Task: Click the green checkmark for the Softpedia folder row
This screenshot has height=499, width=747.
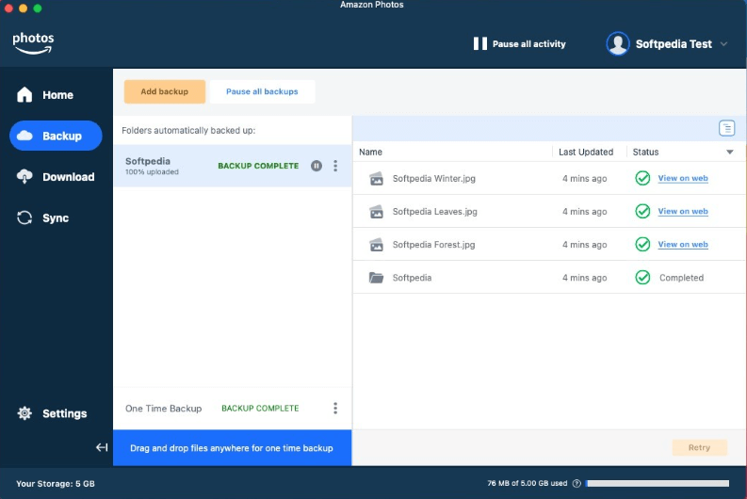Action: click(642, 277)
